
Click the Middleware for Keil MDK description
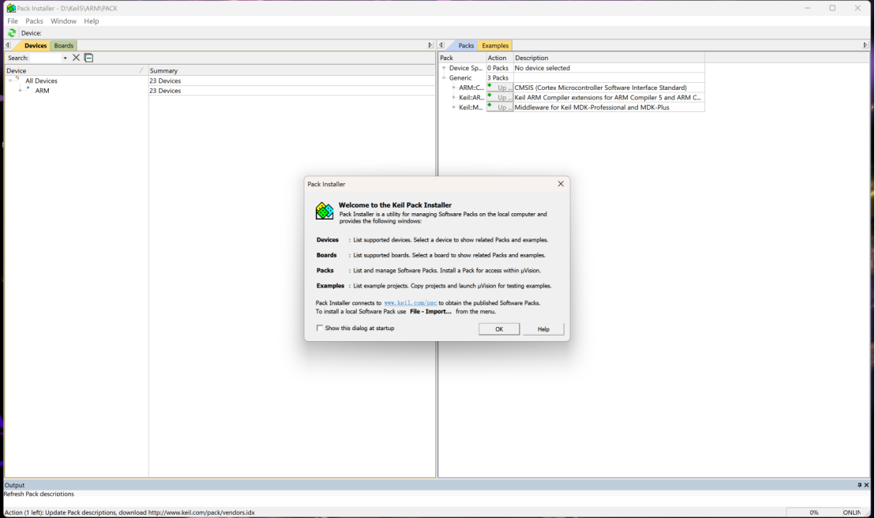click(x=591, y=107)
